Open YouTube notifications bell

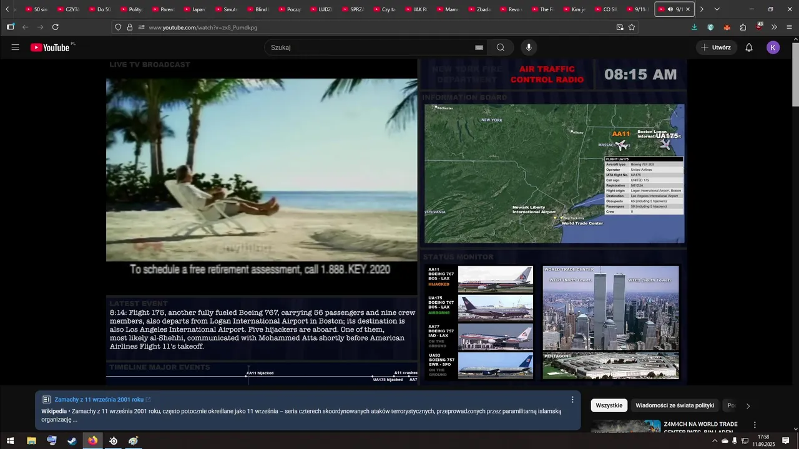[x=749, y=47]
